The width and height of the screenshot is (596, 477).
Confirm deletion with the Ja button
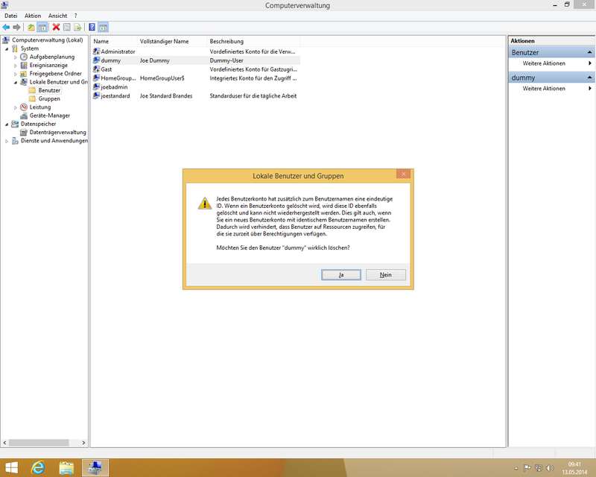click(x=341, y=274)
